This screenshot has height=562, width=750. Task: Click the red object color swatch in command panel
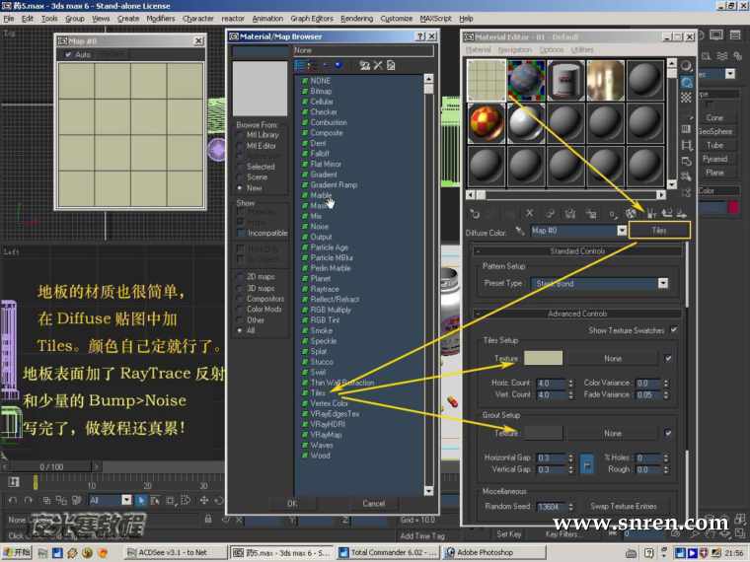click(x=733, y=207)
